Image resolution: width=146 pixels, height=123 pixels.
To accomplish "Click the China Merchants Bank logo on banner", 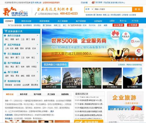I will 139,52.
